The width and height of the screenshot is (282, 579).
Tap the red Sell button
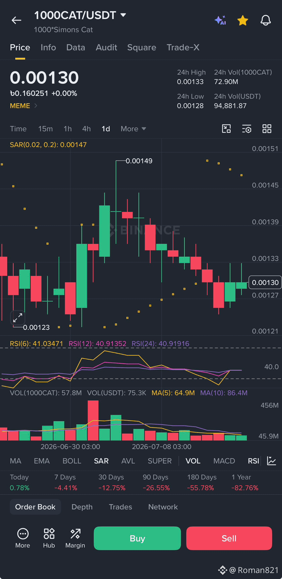pos(229,538)
